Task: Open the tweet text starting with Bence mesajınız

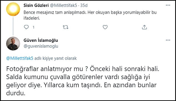Action: click(x=90, y=15)
